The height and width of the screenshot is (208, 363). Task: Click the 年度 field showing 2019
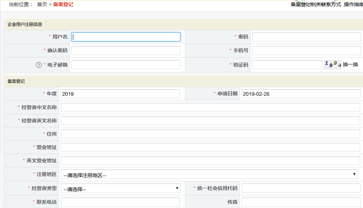(120, 93)
